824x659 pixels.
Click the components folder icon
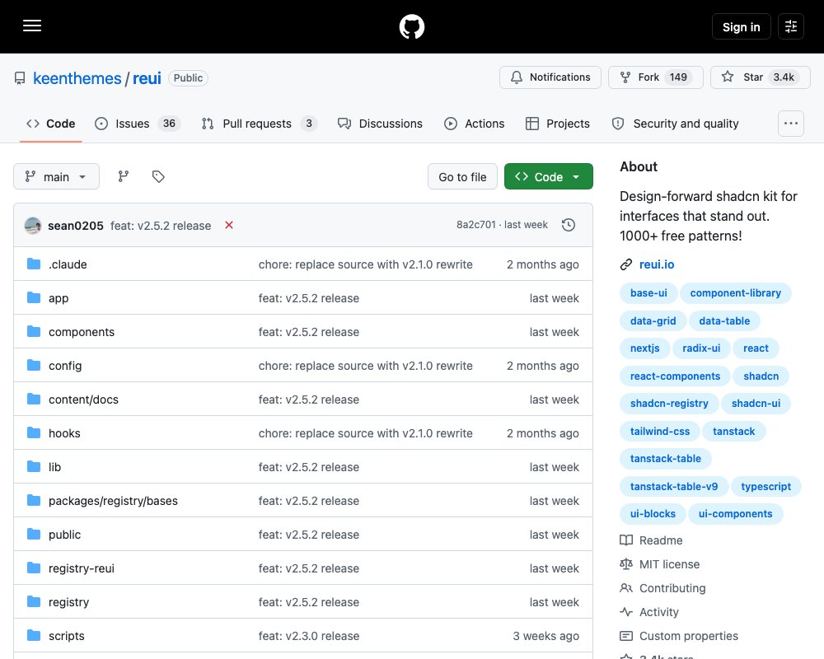(34, 332)
